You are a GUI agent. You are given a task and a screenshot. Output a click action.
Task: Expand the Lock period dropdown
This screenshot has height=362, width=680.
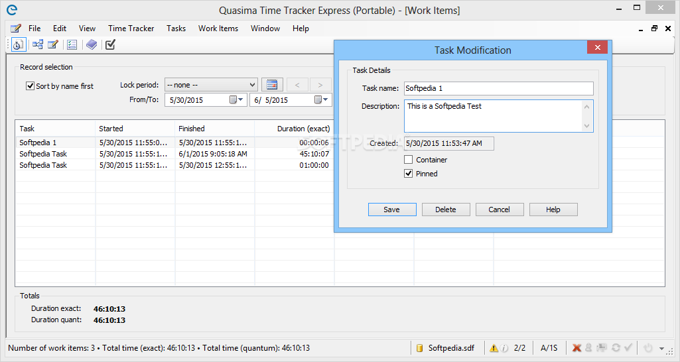(252, 85)
